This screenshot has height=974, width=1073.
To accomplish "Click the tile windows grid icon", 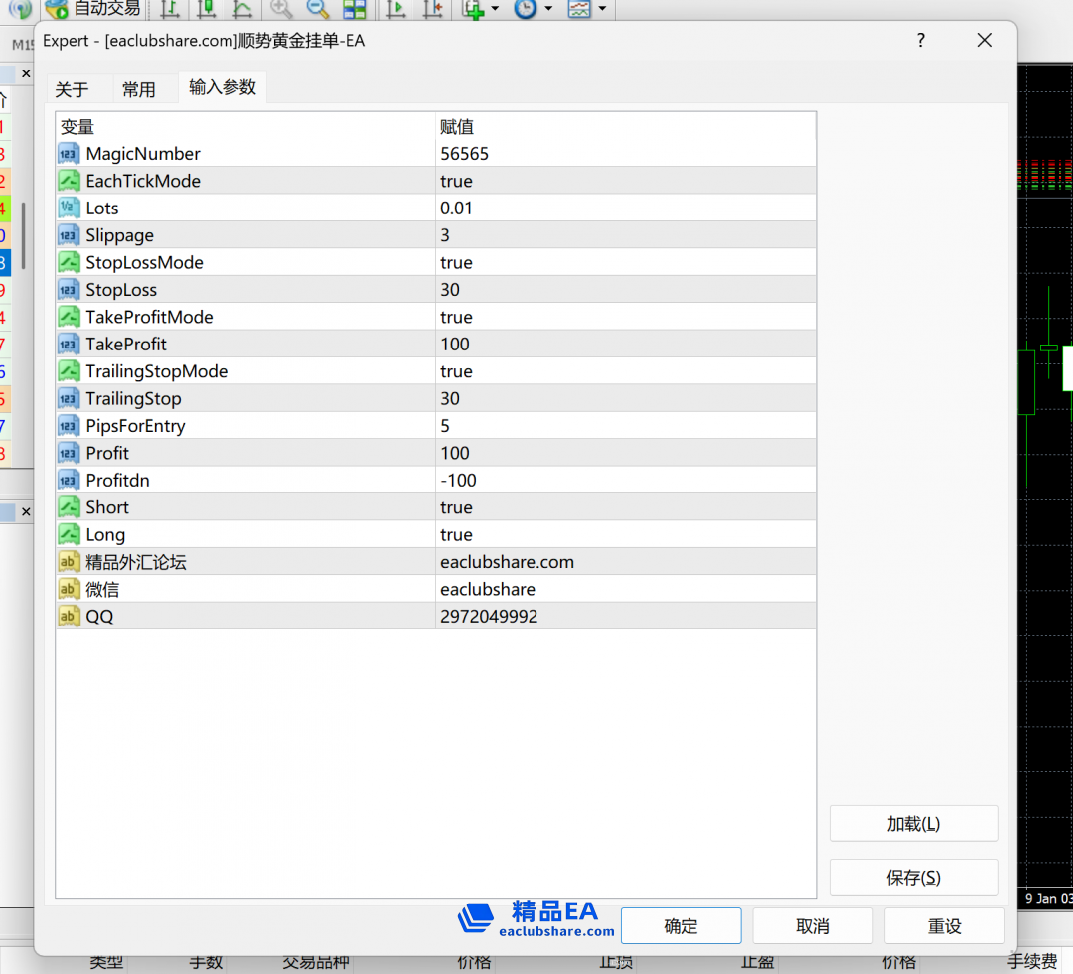I will (x=354, y=9).
